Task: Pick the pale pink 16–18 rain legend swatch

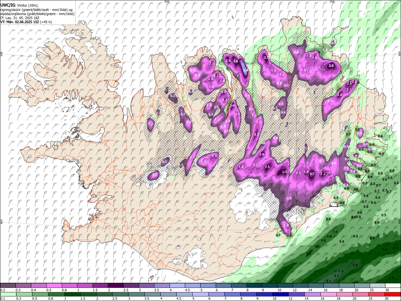Action: [x=328, y=294]
